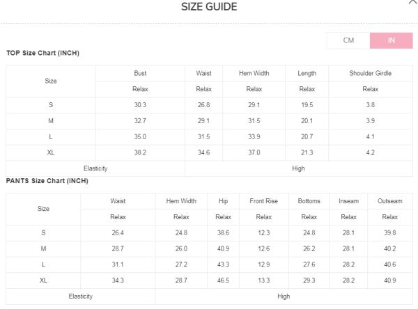Select the XL hip value 46.5
This screenshot has height=309, width=418.
(x=223, y=280)
